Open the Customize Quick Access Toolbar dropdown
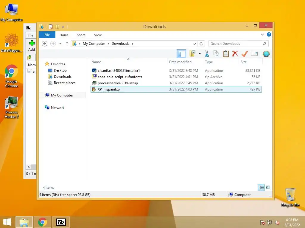305x228 pixels. [63, 27]
